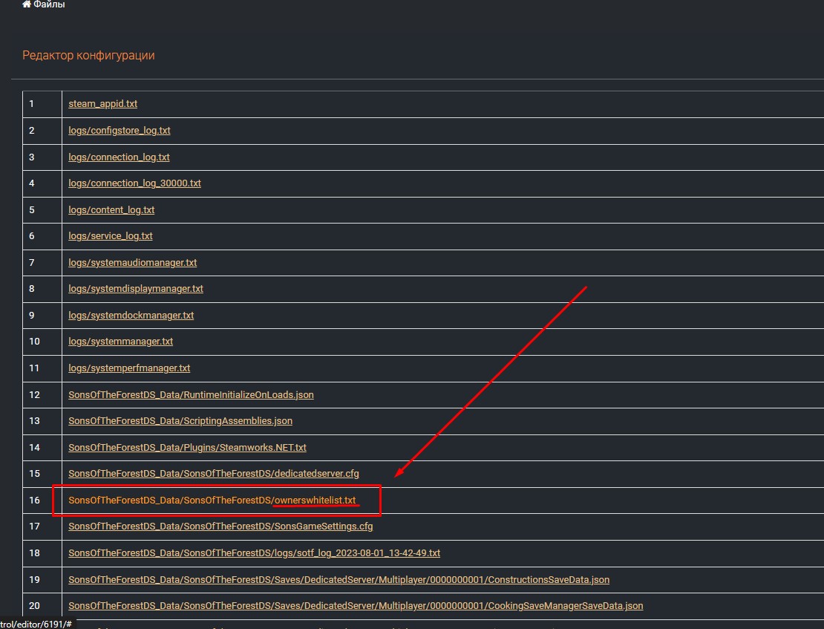This screenshot has width=824, height=629.
Task: Open logs/systemdisplaymanager.txt file
Action: click(135, 289)
